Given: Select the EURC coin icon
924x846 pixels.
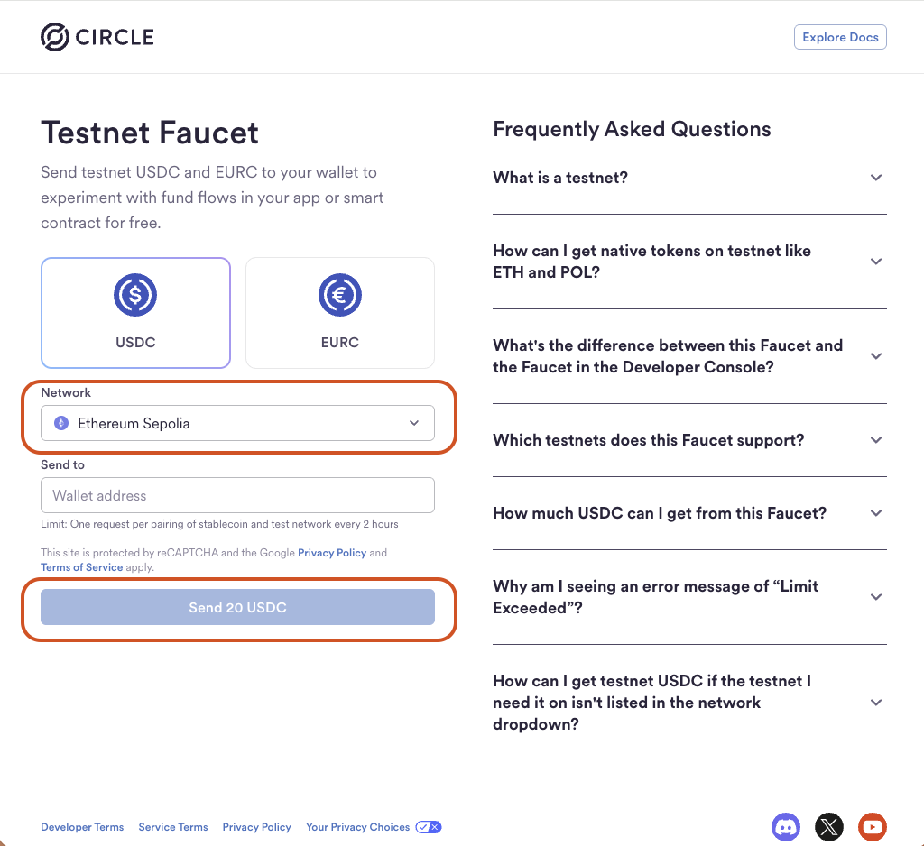Looking at the screenshot, I should click(x=340, y=295).
